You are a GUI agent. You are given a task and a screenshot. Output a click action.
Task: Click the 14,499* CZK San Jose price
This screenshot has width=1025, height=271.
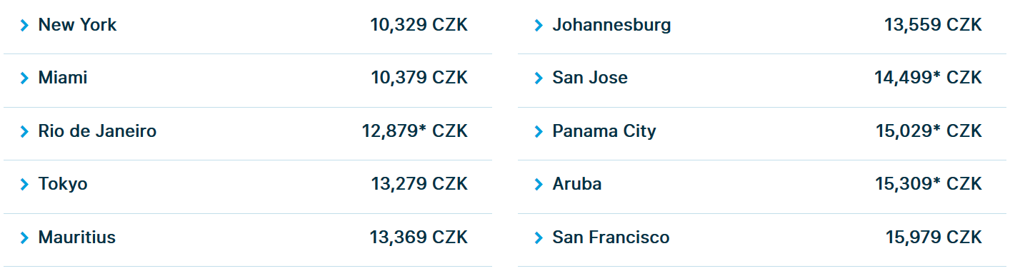[x=928, y=78]
